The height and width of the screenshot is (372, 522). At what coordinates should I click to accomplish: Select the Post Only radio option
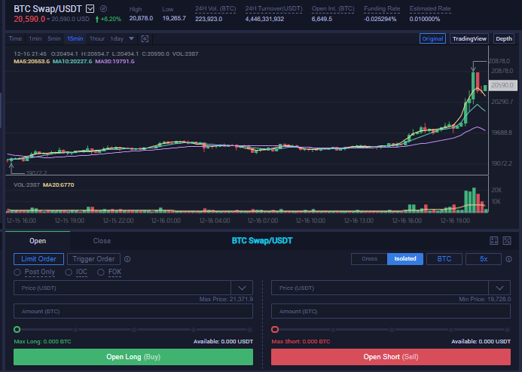pos(17,272)
